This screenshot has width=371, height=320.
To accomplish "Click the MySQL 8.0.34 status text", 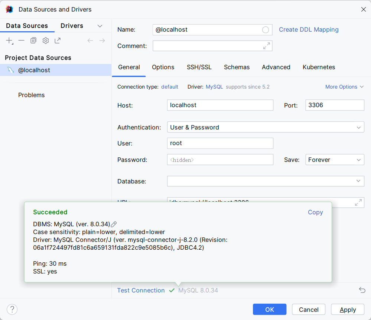I will pos(198,290).
